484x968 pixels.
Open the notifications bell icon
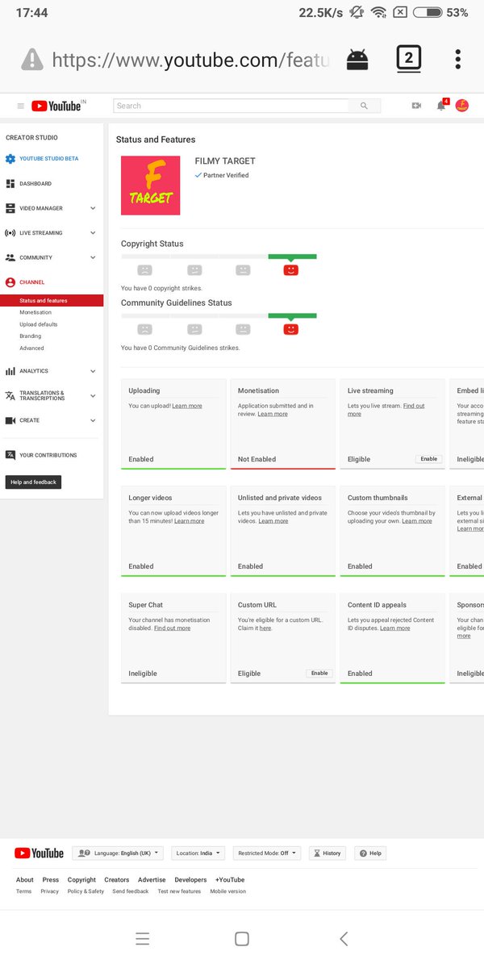pyautogui.click(x=440, y=106)
